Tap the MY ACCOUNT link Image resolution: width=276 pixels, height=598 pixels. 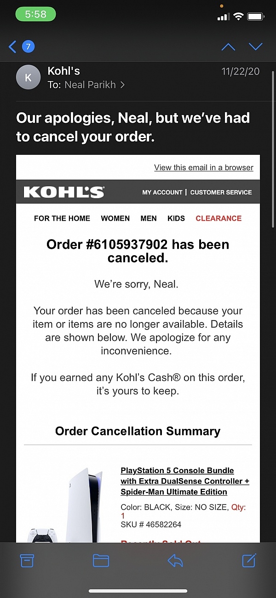[162, 192]
